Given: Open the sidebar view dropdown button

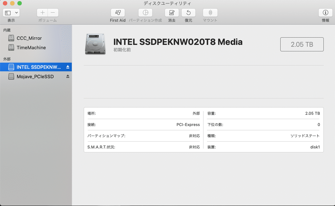Looking at the screenshot, I should point(11,13).
